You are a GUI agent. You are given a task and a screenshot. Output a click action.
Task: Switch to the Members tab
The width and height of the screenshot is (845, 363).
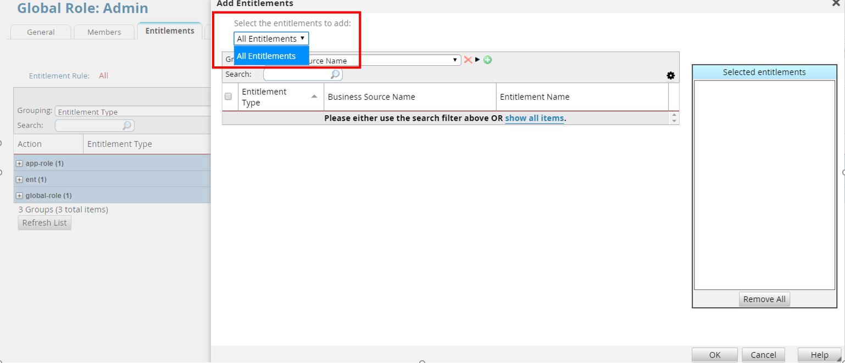tap(104, 32)
